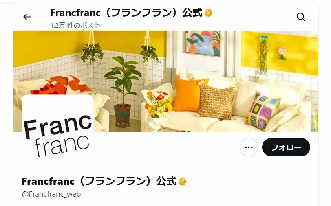
Task: Click the header title Francfranc（フランフラン）公式
Action: click(x=126, y=13)
